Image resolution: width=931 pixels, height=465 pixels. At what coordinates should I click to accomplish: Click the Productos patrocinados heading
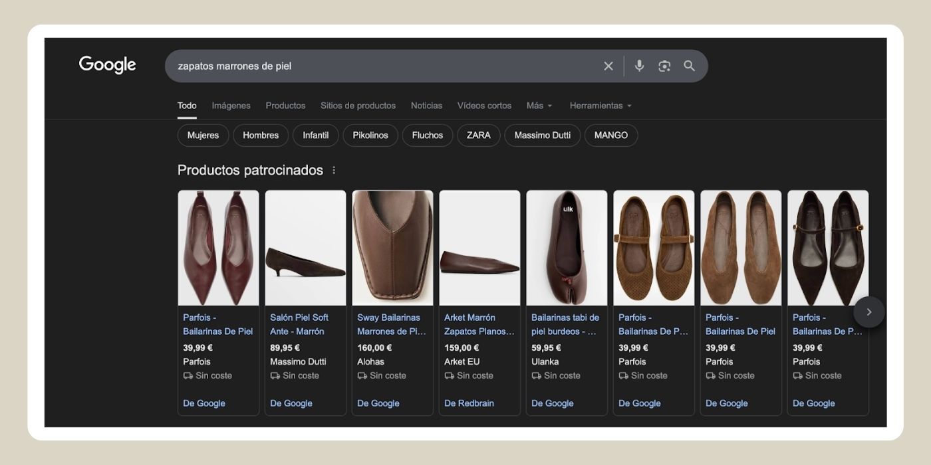coord(250,170)
